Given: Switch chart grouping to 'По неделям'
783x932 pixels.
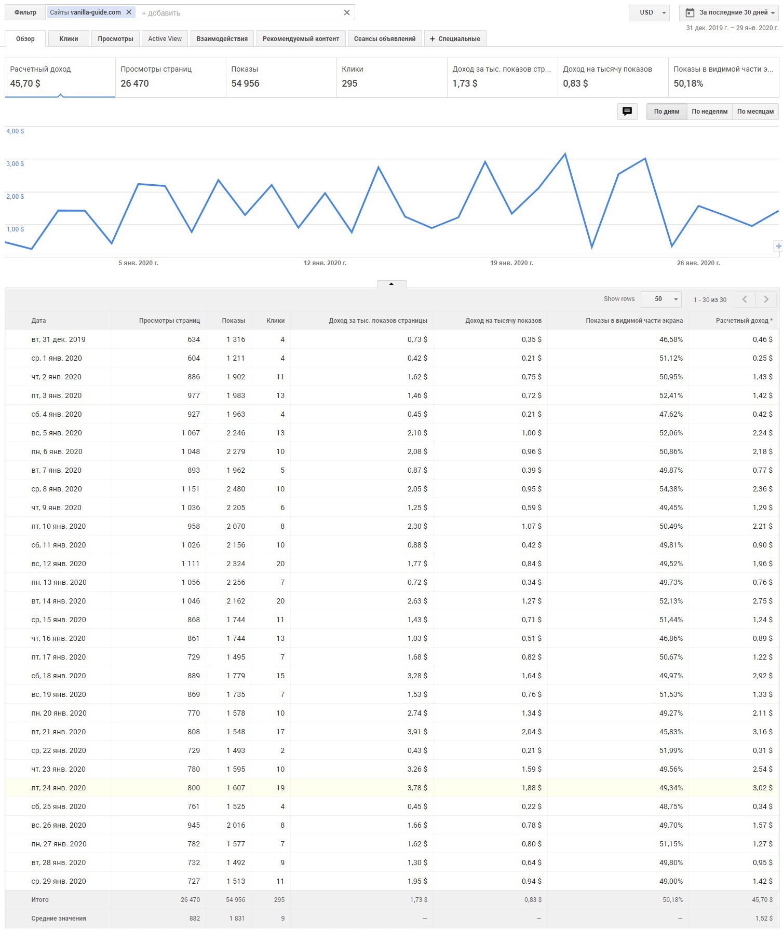Looking at the screenshot, I should point(709,112).
